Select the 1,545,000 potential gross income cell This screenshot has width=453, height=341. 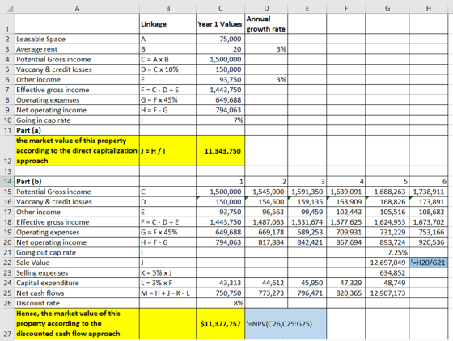[266, 192]
